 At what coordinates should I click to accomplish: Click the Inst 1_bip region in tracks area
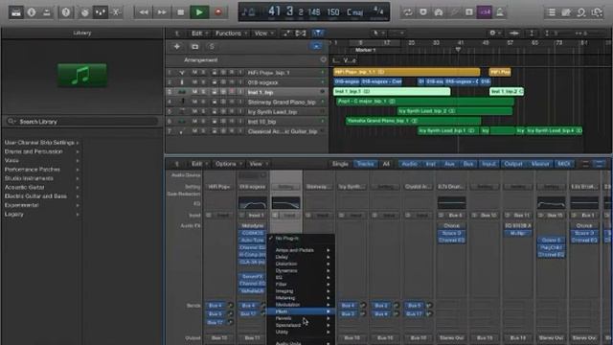coord(392,92)
